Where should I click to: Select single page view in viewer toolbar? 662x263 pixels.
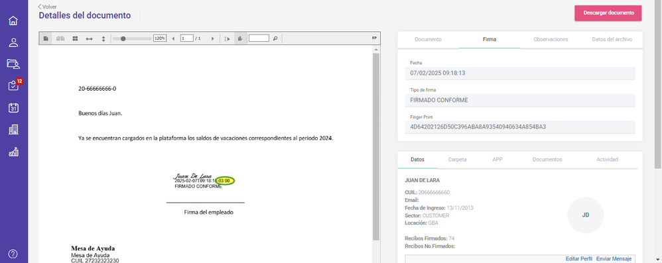coord(46,38)
